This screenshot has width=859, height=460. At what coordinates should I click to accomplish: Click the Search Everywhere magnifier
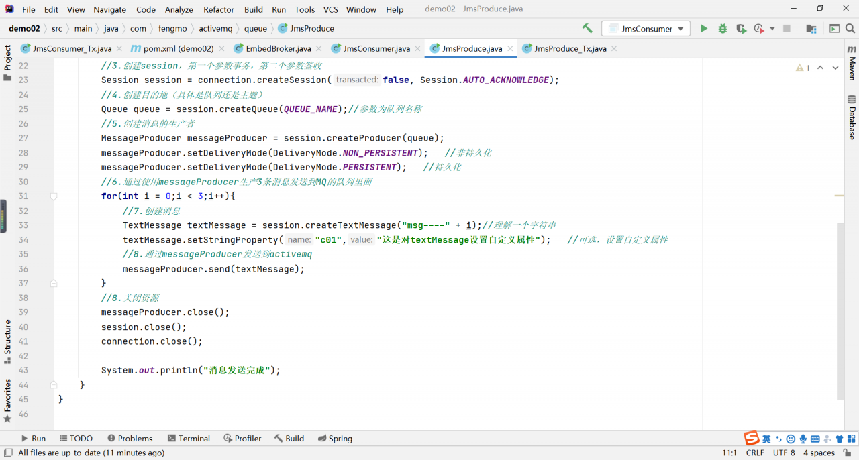click(851, 28)
